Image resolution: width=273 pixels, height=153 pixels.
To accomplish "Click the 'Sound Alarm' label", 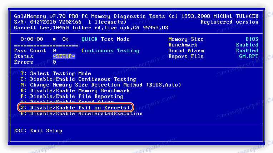I will (186, 50).
